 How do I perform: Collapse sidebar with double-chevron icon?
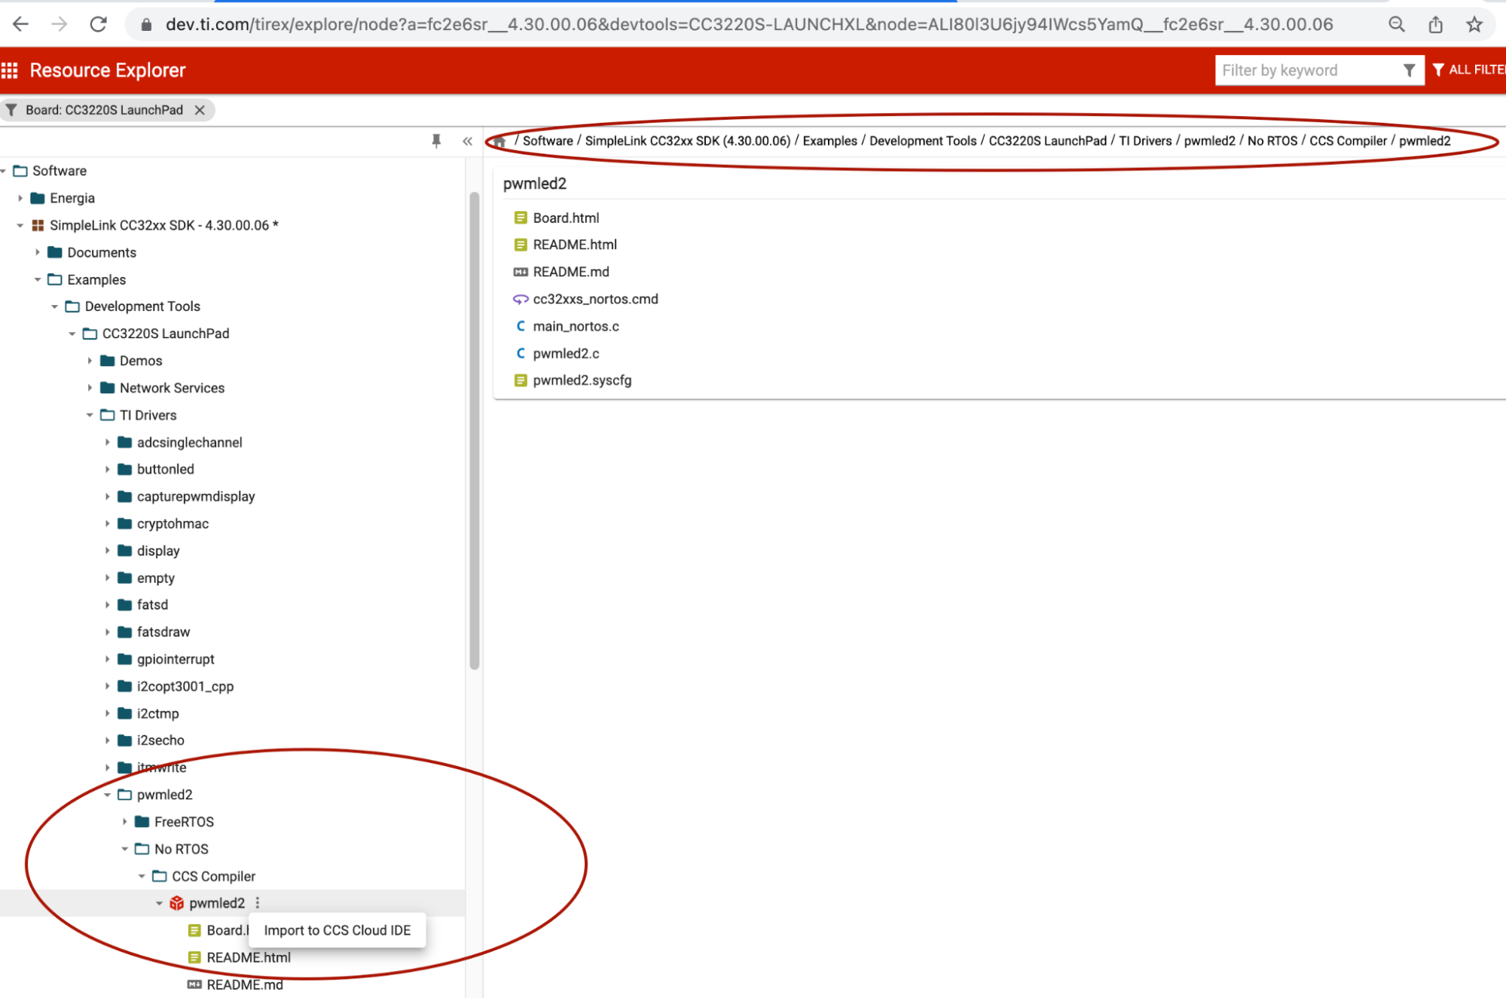(x=467, y=141)
